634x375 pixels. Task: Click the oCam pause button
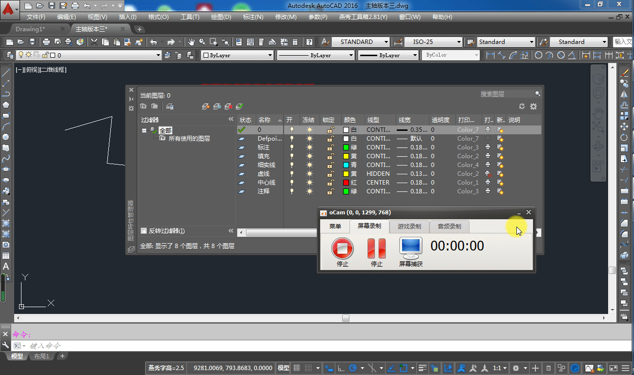click(x=376, y=249)
